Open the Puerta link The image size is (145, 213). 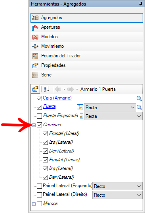(50, 106)
